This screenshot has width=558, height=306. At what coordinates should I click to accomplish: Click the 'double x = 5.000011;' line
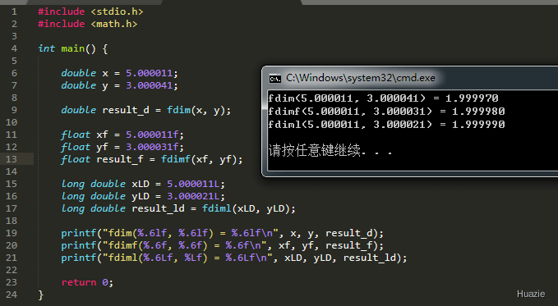click(x=120, y=73)
